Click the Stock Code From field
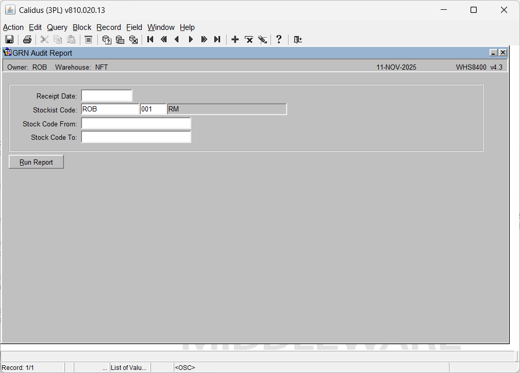Screen dimensions: 520x373 (136, 124)
